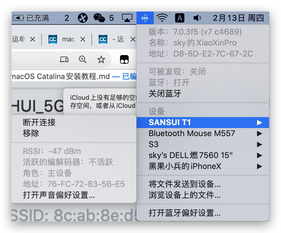Open the Wi-Fi status menu

(162, 18)
